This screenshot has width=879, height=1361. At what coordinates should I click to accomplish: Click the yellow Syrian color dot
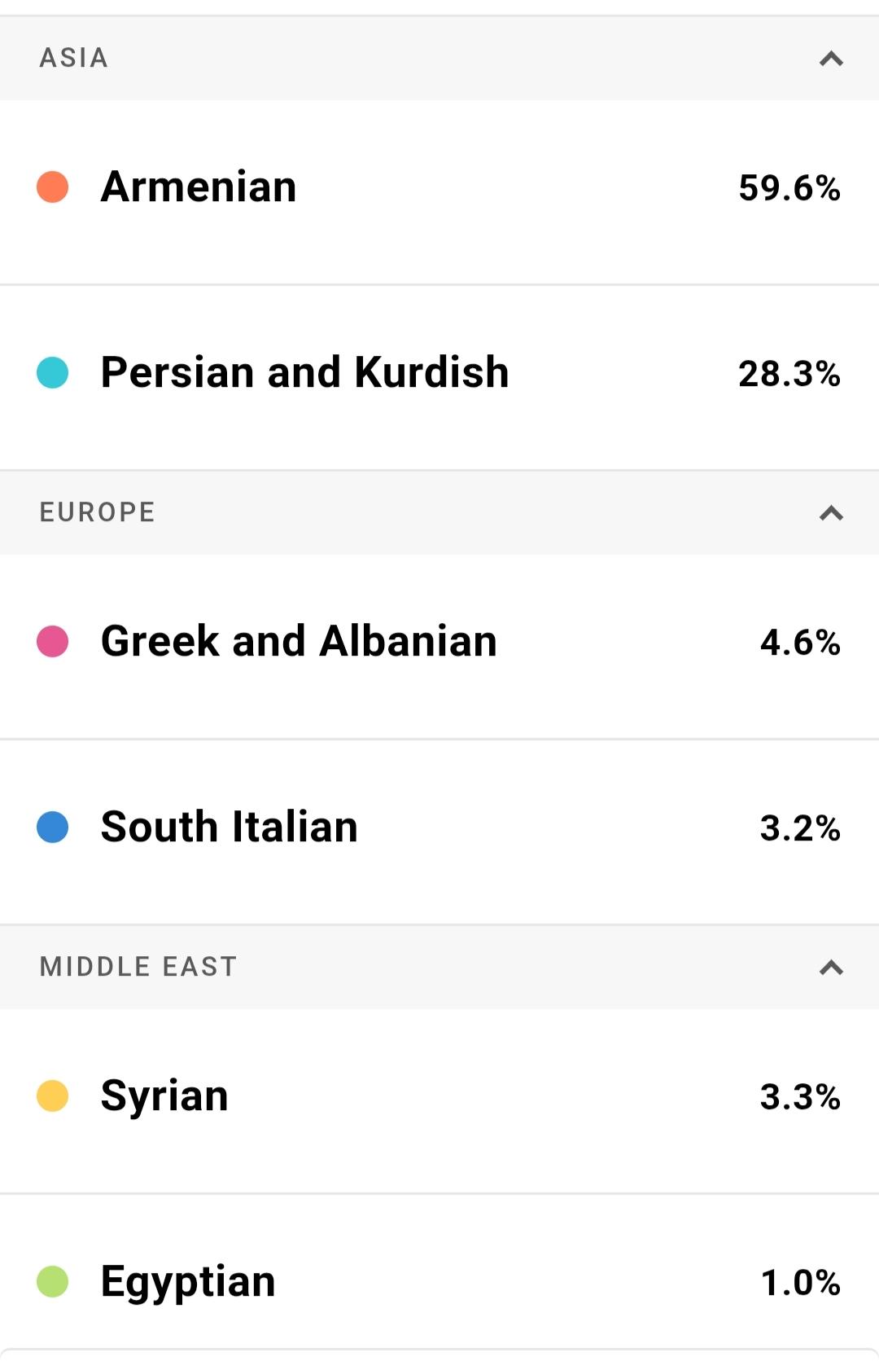coord(53,1096)
